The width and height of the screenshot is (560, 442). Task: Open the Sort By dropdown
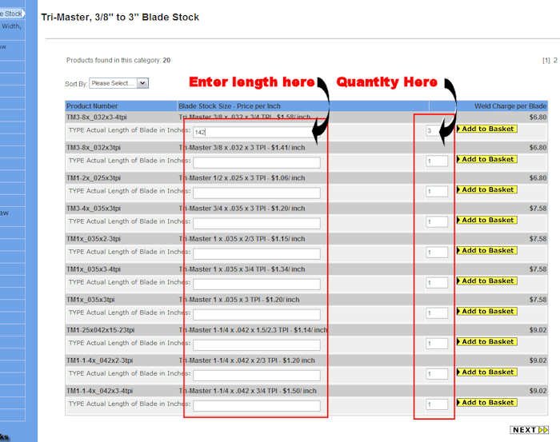click(118, 83)
